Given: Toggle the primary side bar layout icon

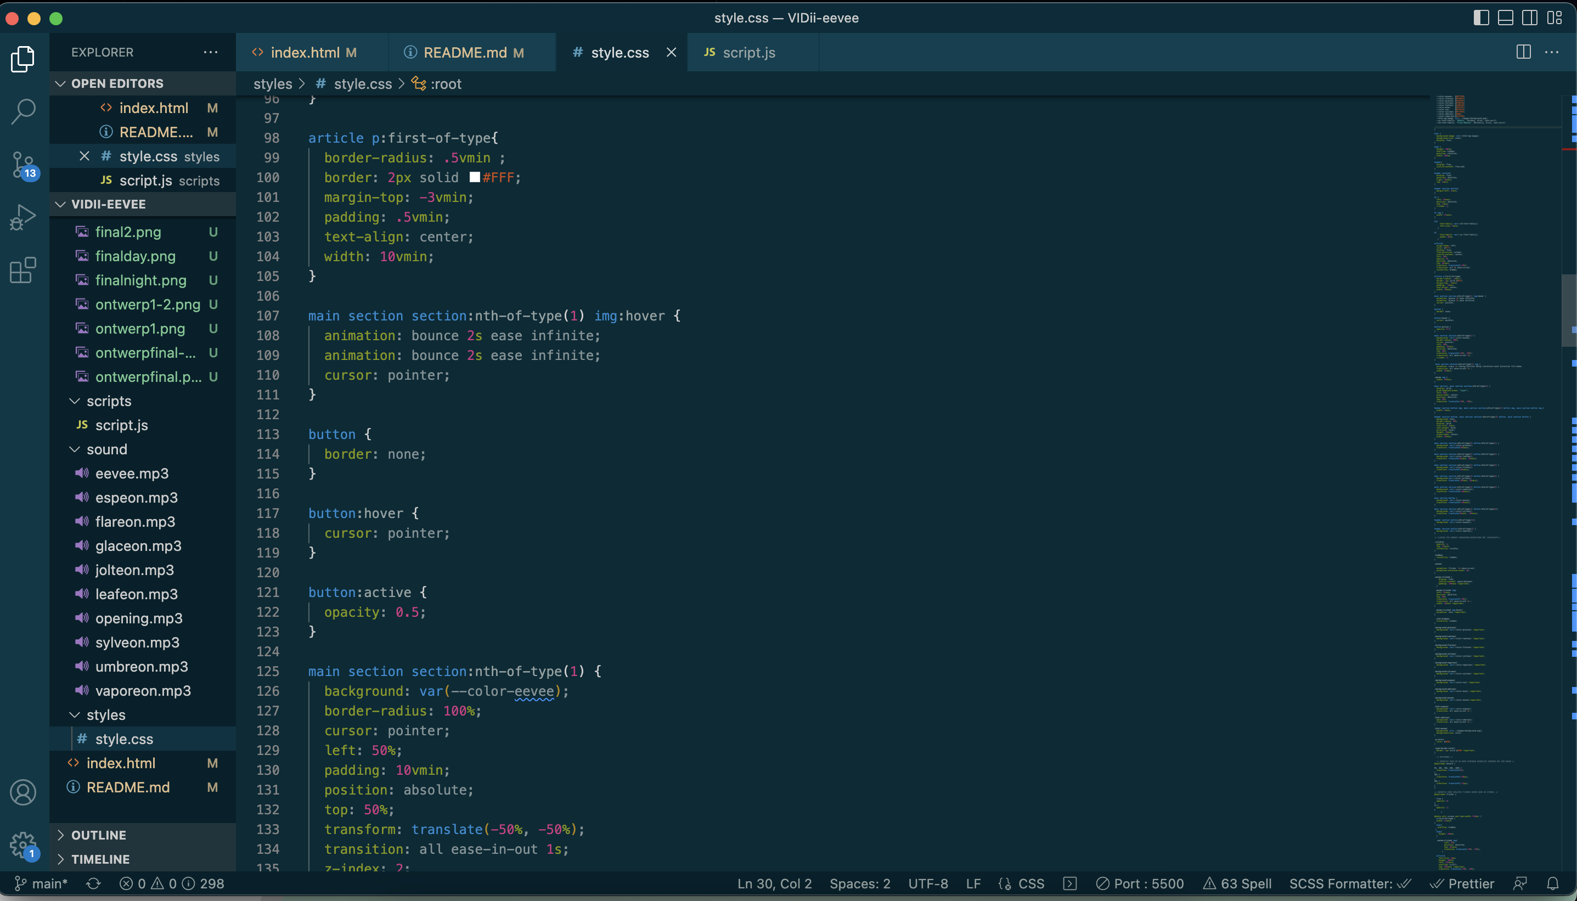Looking at the screenshot, I should [1481, 18].
